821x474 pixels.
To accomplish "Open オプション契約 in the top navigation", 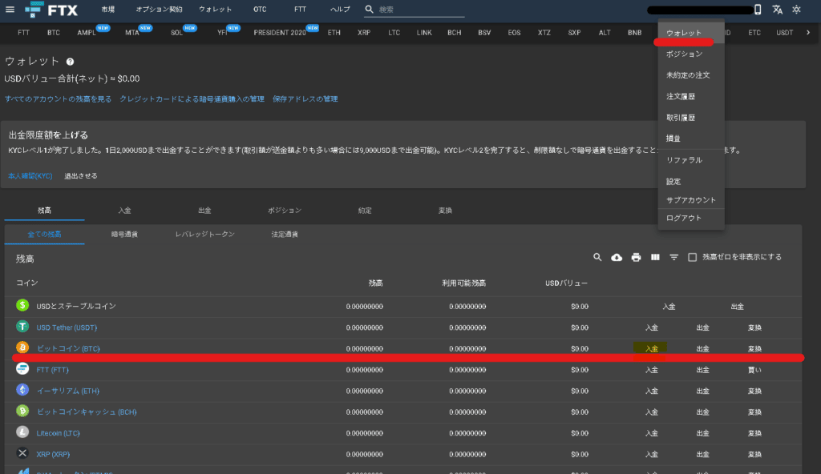I will click(x=160, y=10).
